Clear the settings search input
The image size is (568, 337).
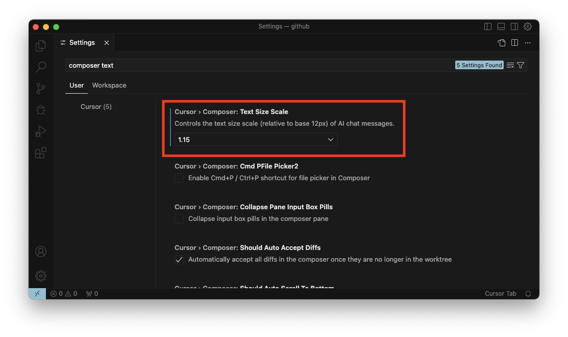tap(510, 65)
